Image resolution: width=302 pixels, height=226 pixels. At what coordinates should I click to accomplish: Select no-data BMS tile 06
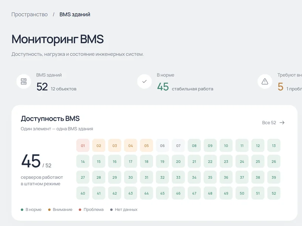[162, 145]
